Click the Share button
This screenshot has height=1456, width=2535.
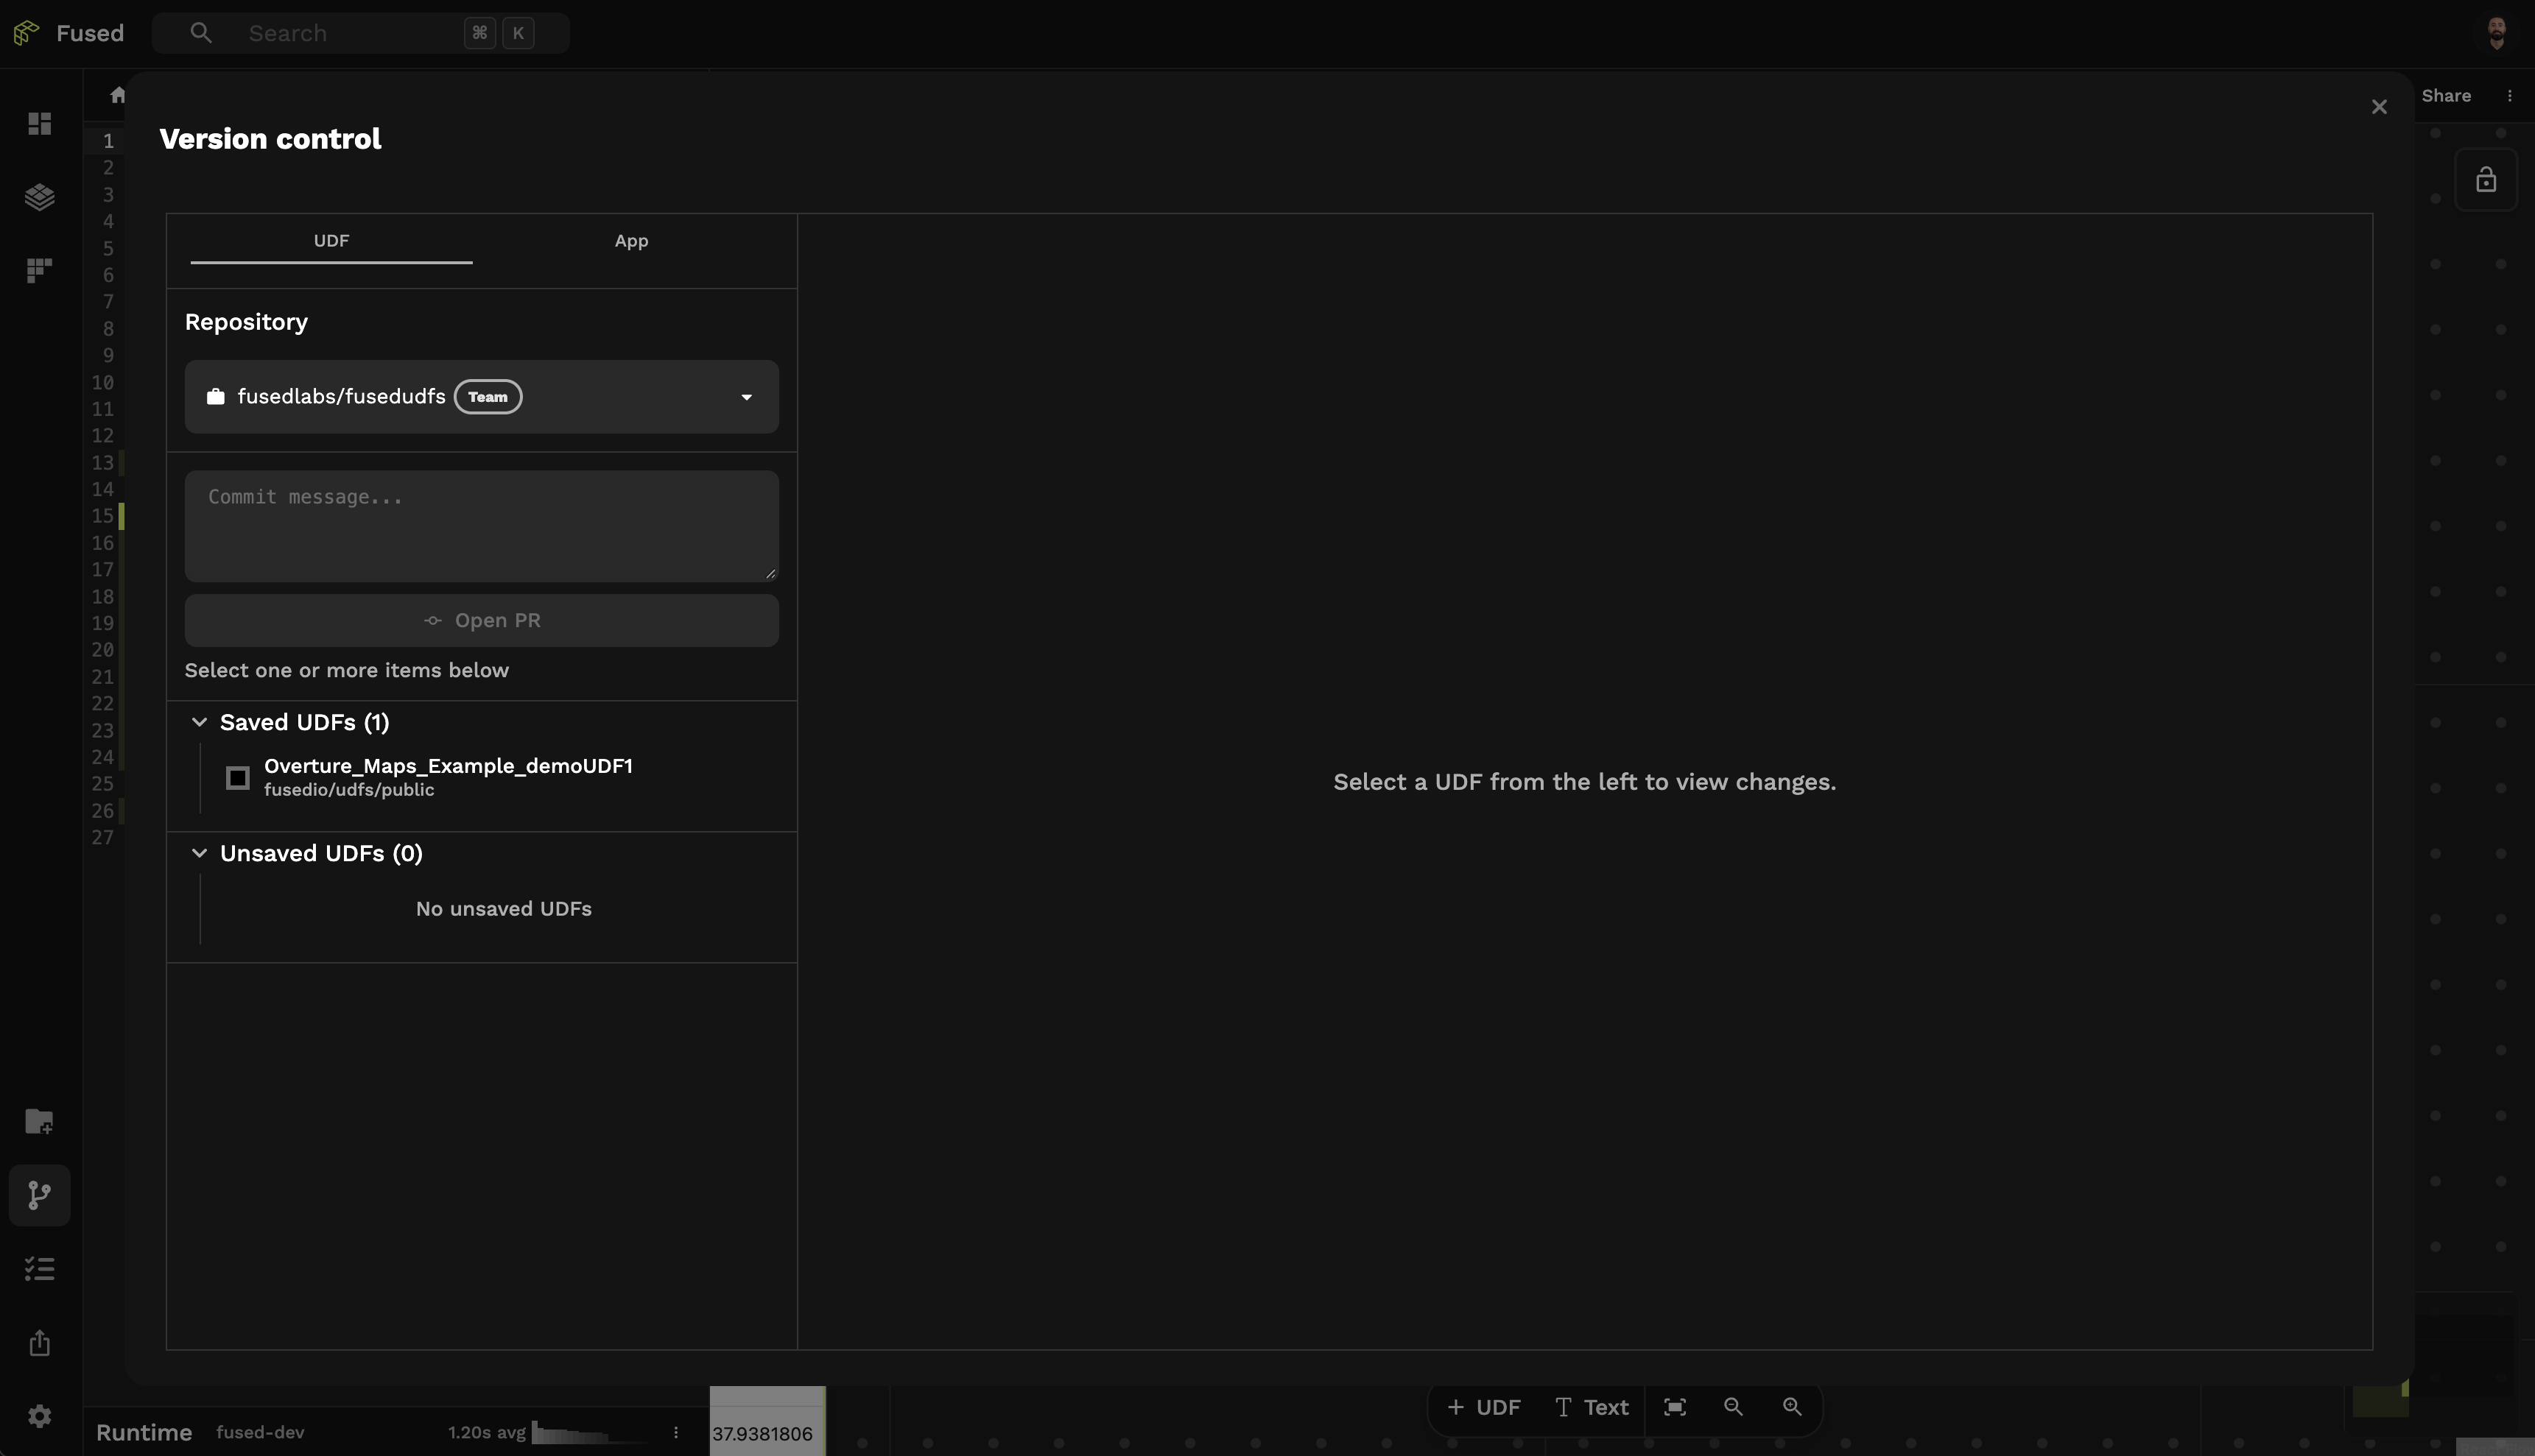[2446, 95]
